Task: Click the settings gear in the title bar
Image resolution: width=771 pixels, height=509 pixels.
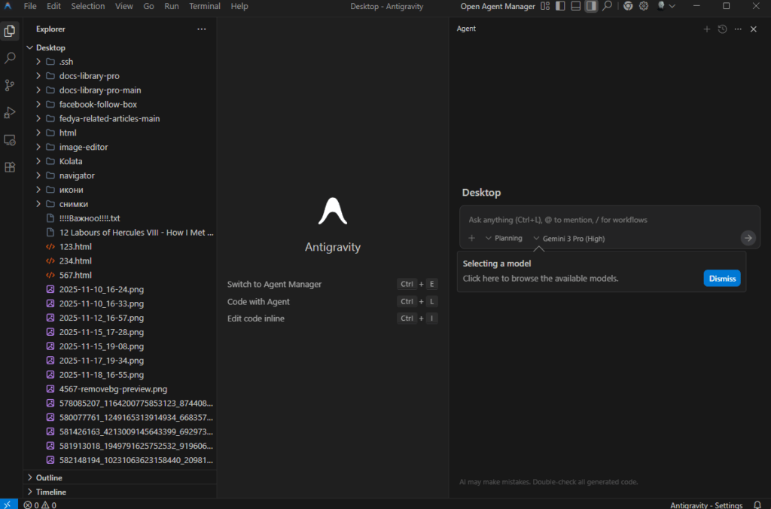Action: click(x=644, y=6)
